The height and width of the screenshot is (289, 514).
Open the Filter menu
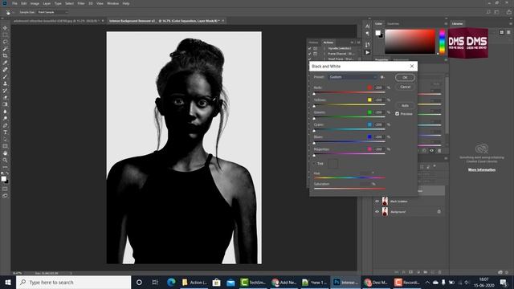[x=81, y=3]
